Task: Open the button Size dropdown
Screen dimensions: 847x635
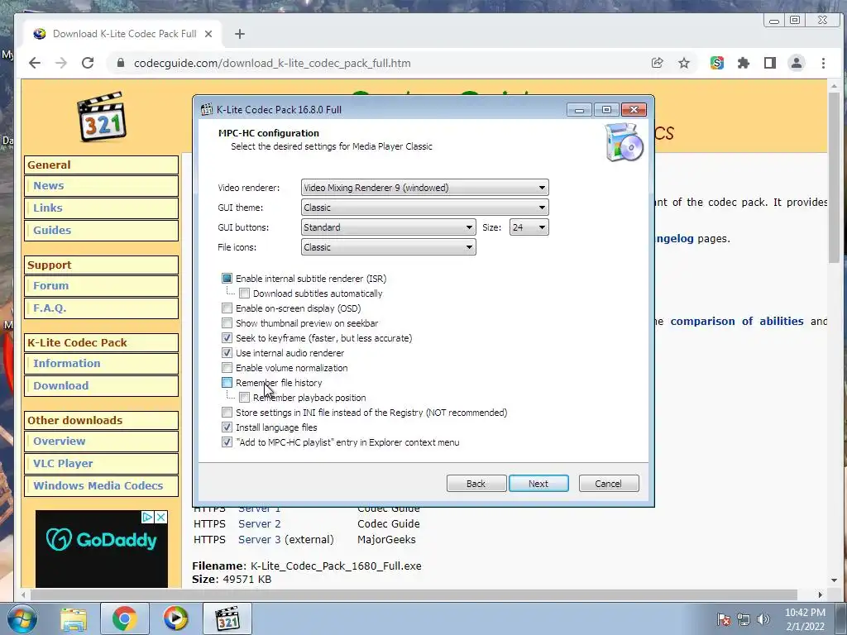Action: coord(529,227)
